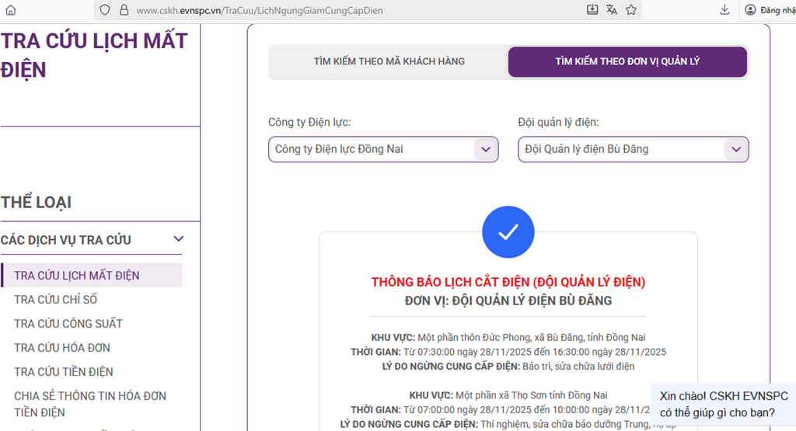796x431 pixels.
Task: Click the install-site icon in address bar
Action: pos(592,10)
